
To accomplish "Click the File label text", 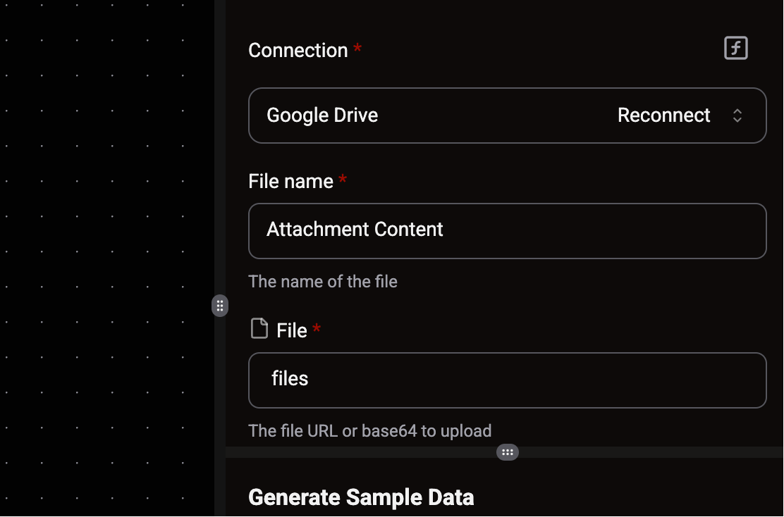I will 291,330.
